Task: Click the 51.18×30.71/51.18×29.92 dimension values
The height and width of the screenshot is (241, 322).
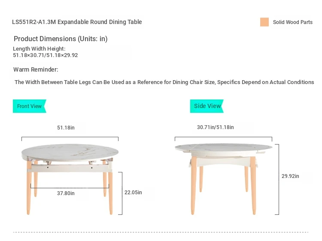Action: tap(46, 55)
